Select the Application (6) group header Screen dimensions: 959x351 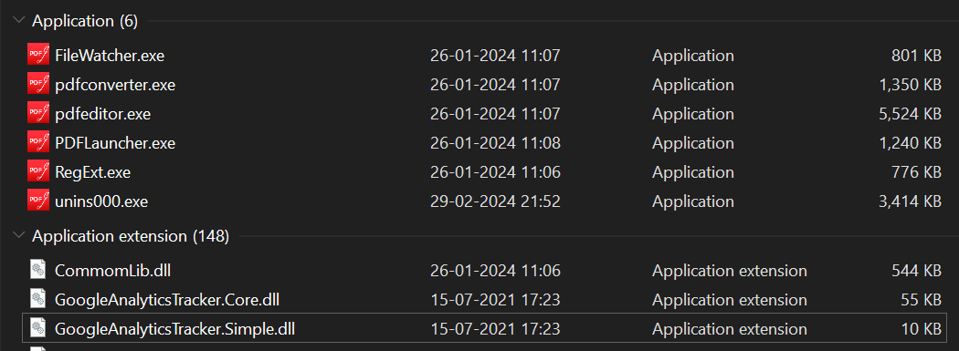click(x=85, y=21)
